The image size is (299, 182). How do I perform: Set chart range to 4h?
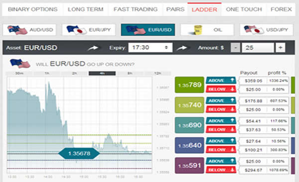(102, 74)
